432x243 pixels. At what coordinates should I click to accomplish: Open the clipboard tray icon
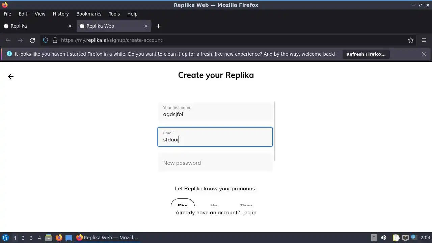(x=396, y=238)
